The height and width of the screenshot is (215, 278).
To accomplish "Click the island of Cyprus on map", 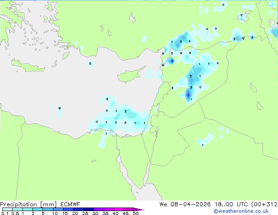I will coord(129,75).
